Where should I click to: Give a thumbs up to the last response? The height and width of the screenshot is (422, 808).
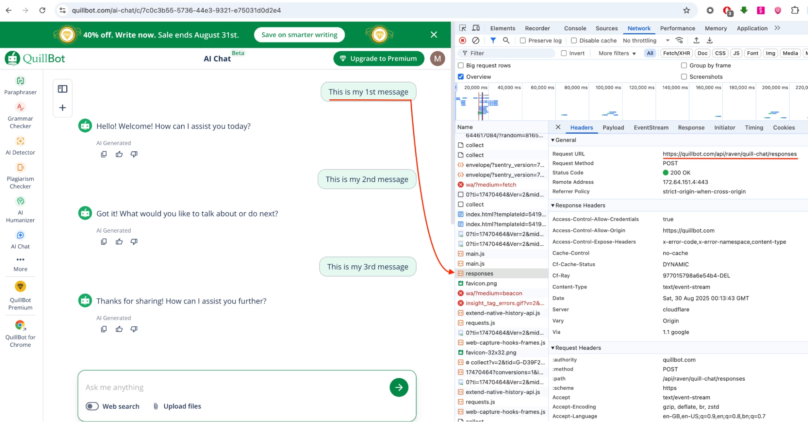click(119, 329)
